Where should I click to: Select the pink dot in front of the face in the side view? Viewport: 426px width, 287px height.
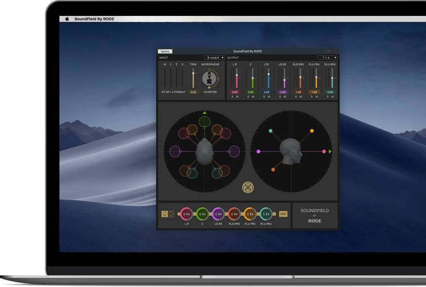point(324,151)
